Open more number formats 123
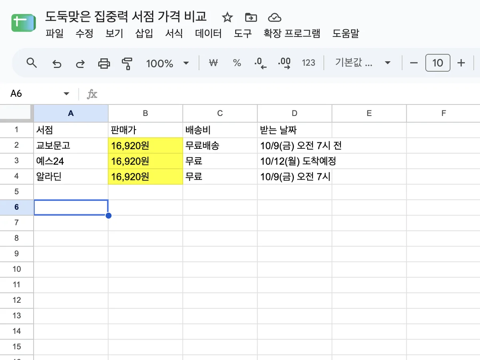The height and width of the screenshot is (360, 480). [x=308, y=63]
